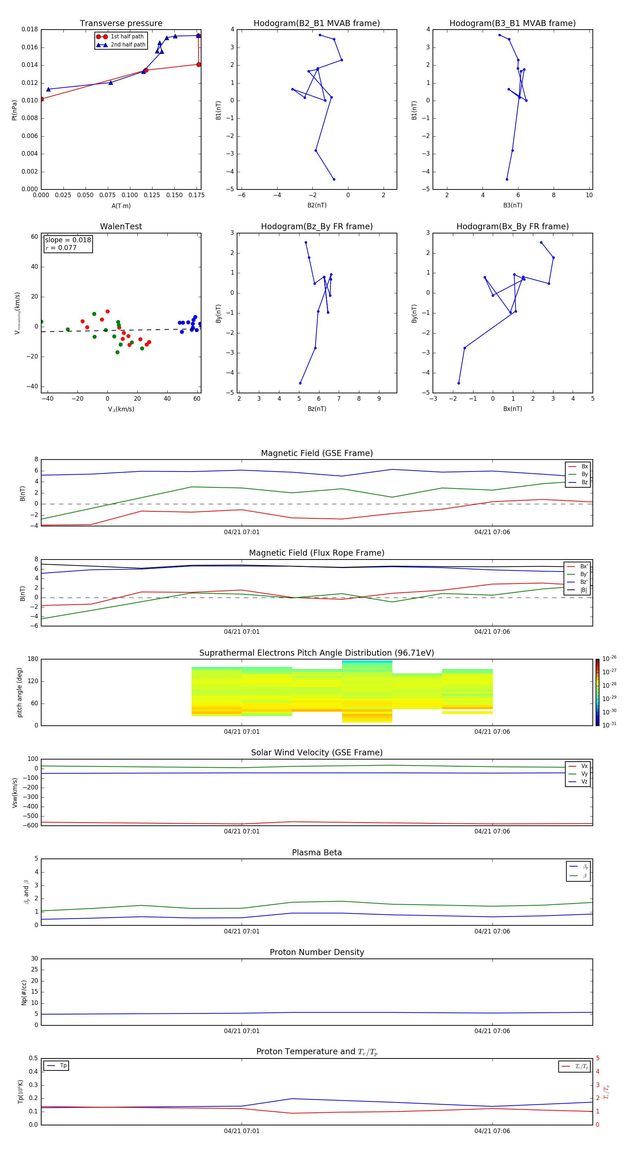Select the βp entry in Plasma Beta legend

coord(578,867)
